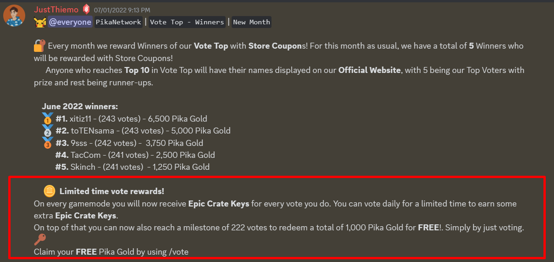Viewport: 554px width, 262px height.
Task: Click the red role badge beside JustThiemo
Action: [86, 9]
